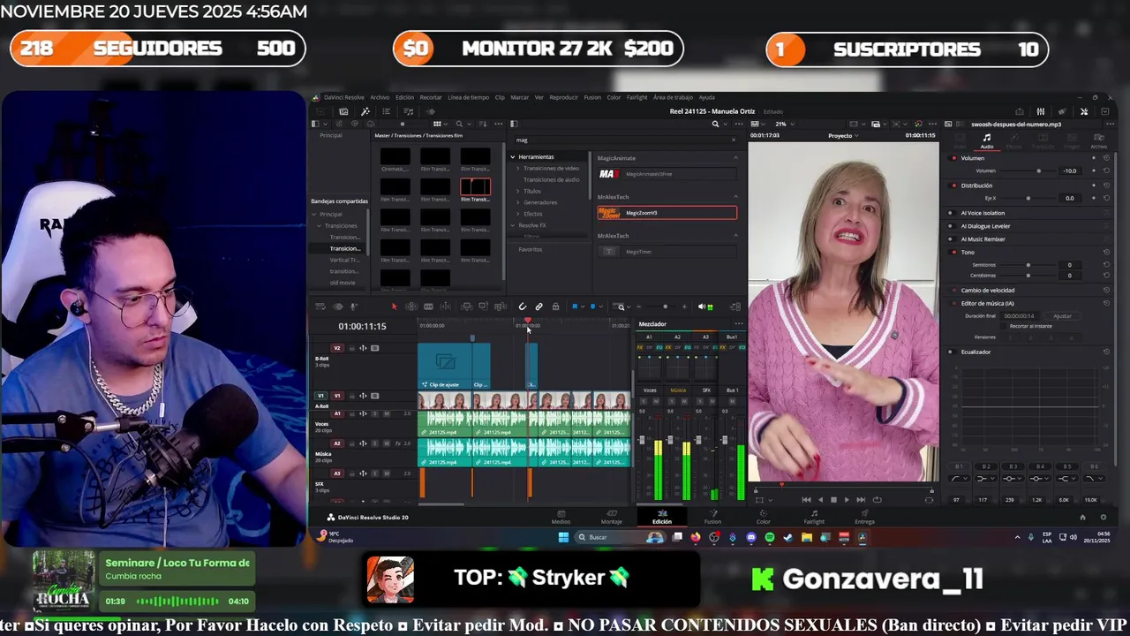Click the home icon at bottom right

1083,517
